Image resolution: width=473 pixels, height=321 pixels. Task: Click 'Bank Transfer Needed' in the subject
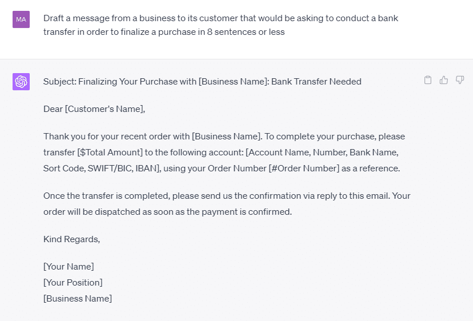(316, 82)
